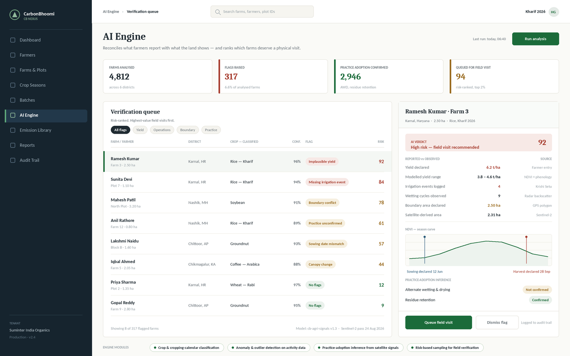Run analysis with the green button
The image size is (570, 356).
(536, 39)
